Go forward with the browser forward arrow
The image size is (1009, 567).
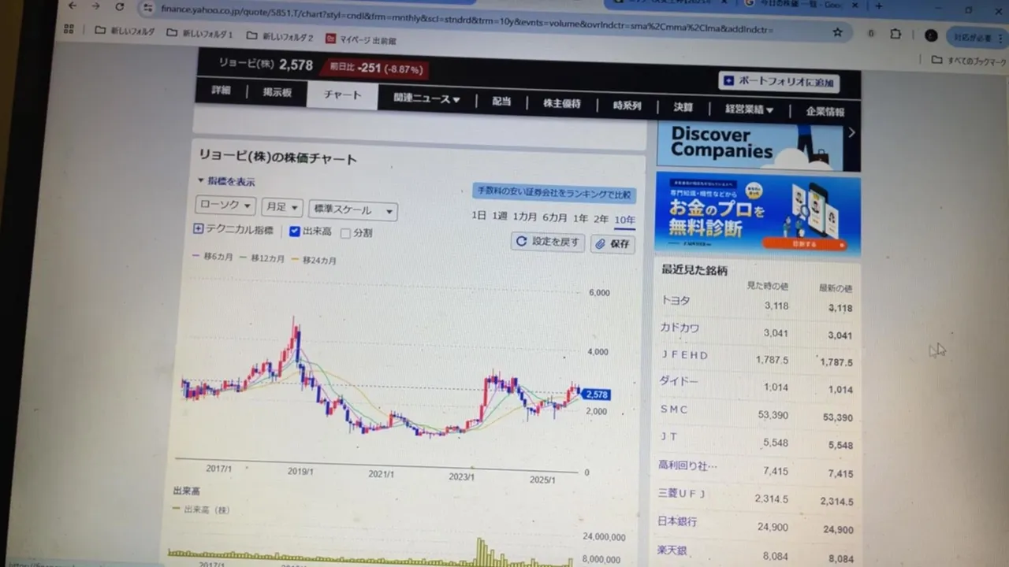[x=96, y=6]
